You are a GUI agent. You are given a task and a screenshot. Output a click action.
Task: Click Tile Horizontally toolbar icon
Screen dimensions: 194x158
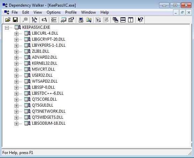click(x=123, y=20)
